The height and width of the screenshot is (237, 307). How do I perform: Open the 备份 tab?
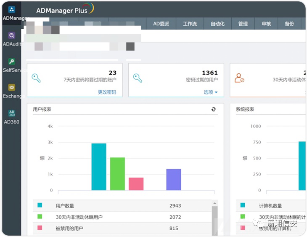coord(289,24)
